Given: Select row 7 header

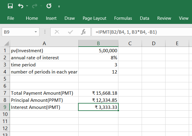Looking at the screenshot, I should (4, 93).
